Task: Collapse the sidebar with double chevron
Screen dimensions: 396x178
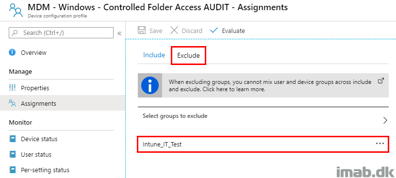Action: pos(119,33)
